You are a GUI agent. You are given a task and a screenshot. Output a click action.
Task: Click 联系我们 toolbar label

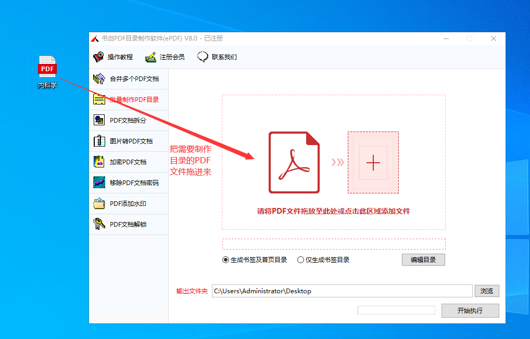(x=224, y=57)
